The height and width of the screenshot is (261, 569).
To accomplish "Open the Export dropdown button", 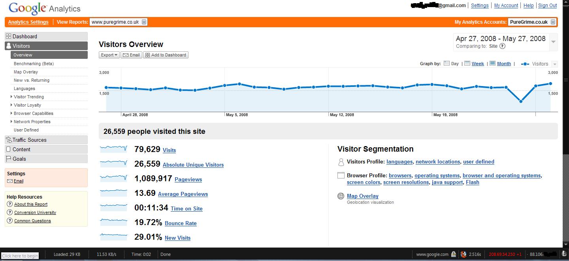I will (x=109, y=55).
